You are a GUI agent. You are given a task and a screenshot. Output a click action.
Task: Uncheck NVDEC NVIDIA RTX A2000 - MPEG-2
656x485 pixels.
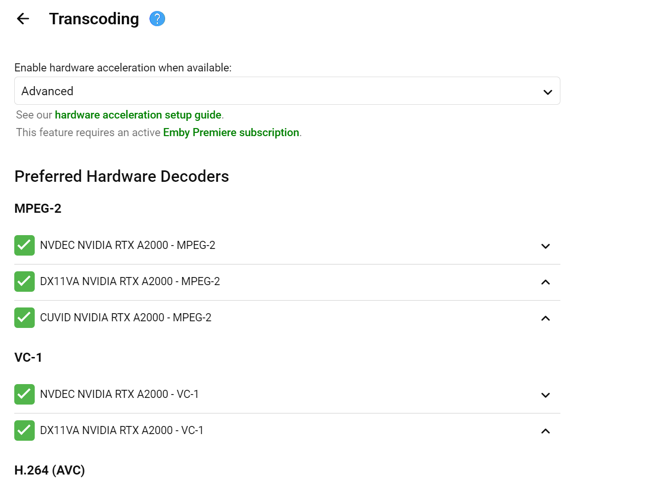point(24,246)
